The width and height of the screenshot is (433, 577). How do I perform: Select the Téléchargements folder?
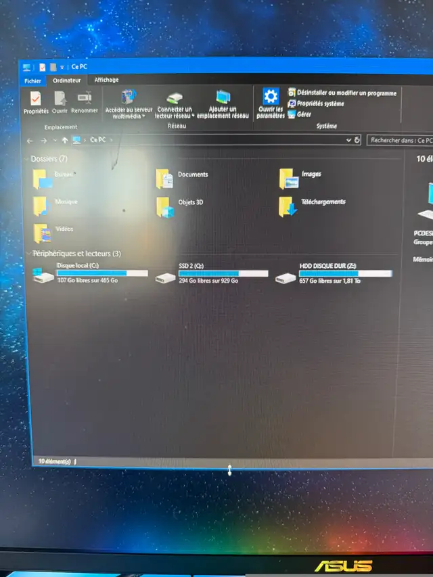point(312,206)
